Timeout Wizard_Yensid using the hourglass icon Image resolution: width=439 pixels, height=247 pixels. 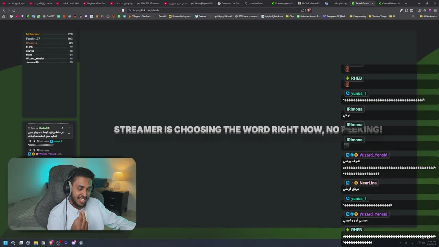coord(34,150)
